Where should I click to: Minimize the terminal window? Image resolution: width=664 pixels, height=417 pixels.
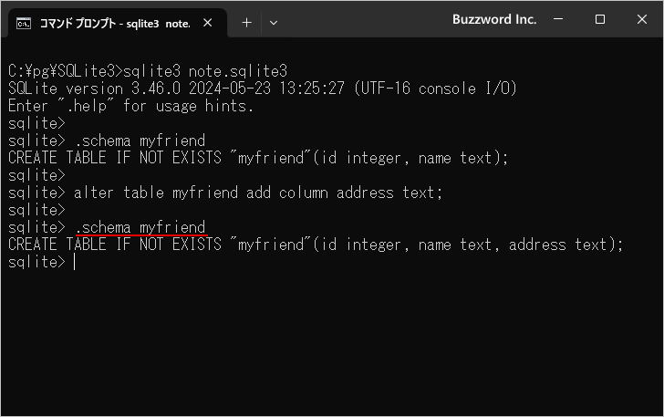pos(560,19)
